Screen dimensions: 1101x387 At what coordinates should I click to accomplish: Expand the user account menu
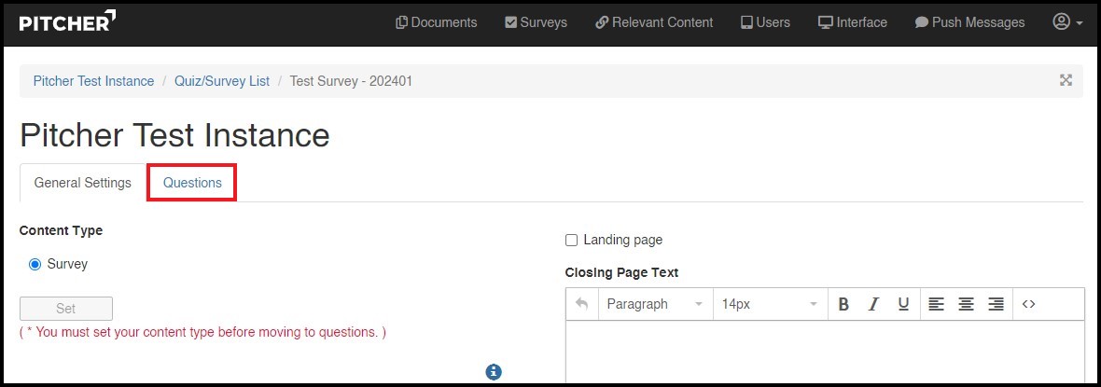1067,22
